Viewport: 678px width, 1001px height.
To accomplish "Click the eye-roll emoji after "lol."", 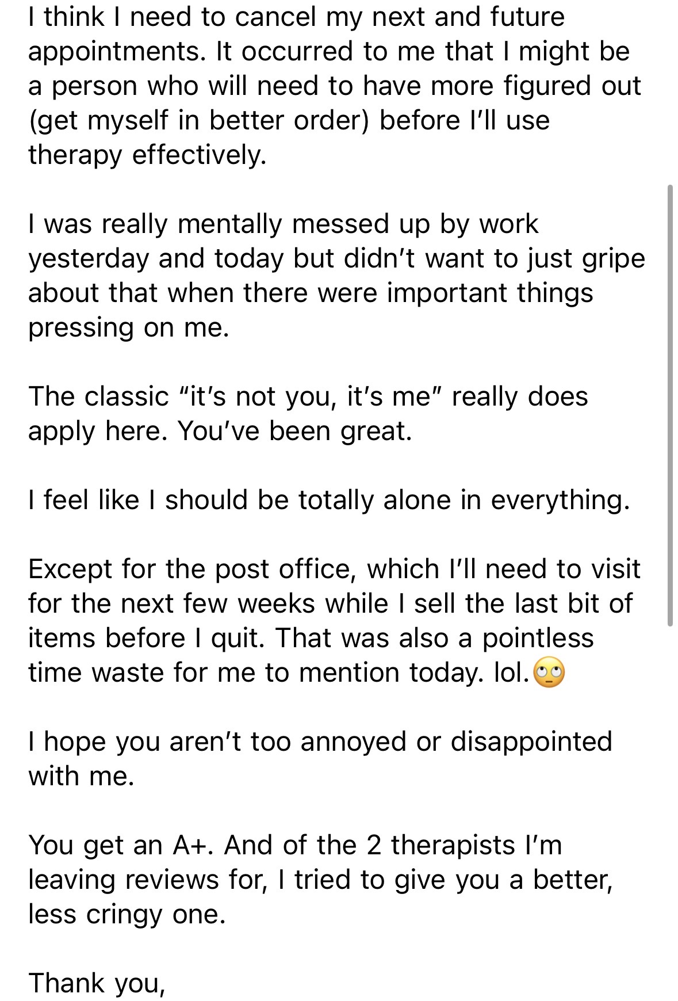I will point(549,673).
